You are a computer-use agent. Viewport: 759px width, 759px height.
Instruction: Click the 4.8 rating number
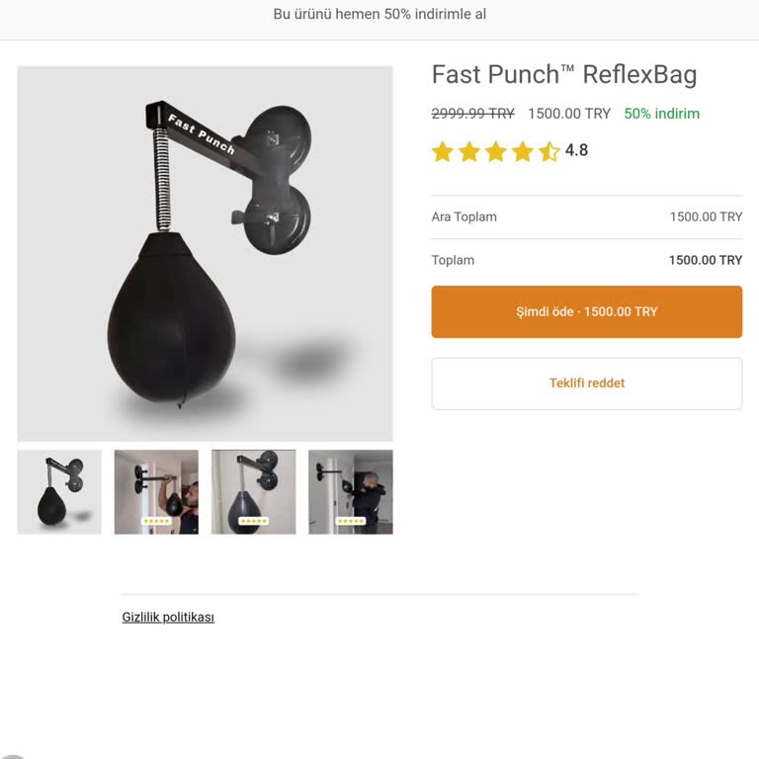point(576,150)
